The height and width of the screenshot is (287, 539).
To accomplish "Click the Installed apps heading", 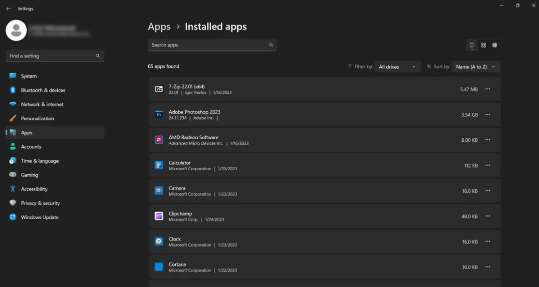I will point(216,27).
